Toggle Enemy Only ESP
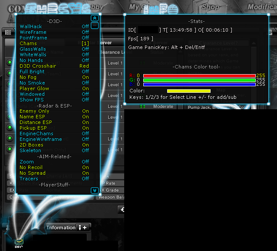Viewport: 277px width, 251px height. click(x=54, y=111)
